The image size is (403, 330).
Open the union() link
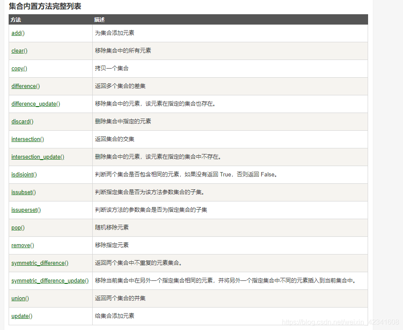[20, 299]
